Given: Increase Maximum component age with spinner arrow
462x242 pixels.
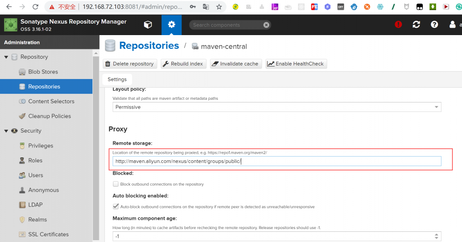Looking at the screenshot, I should [437, 235].
